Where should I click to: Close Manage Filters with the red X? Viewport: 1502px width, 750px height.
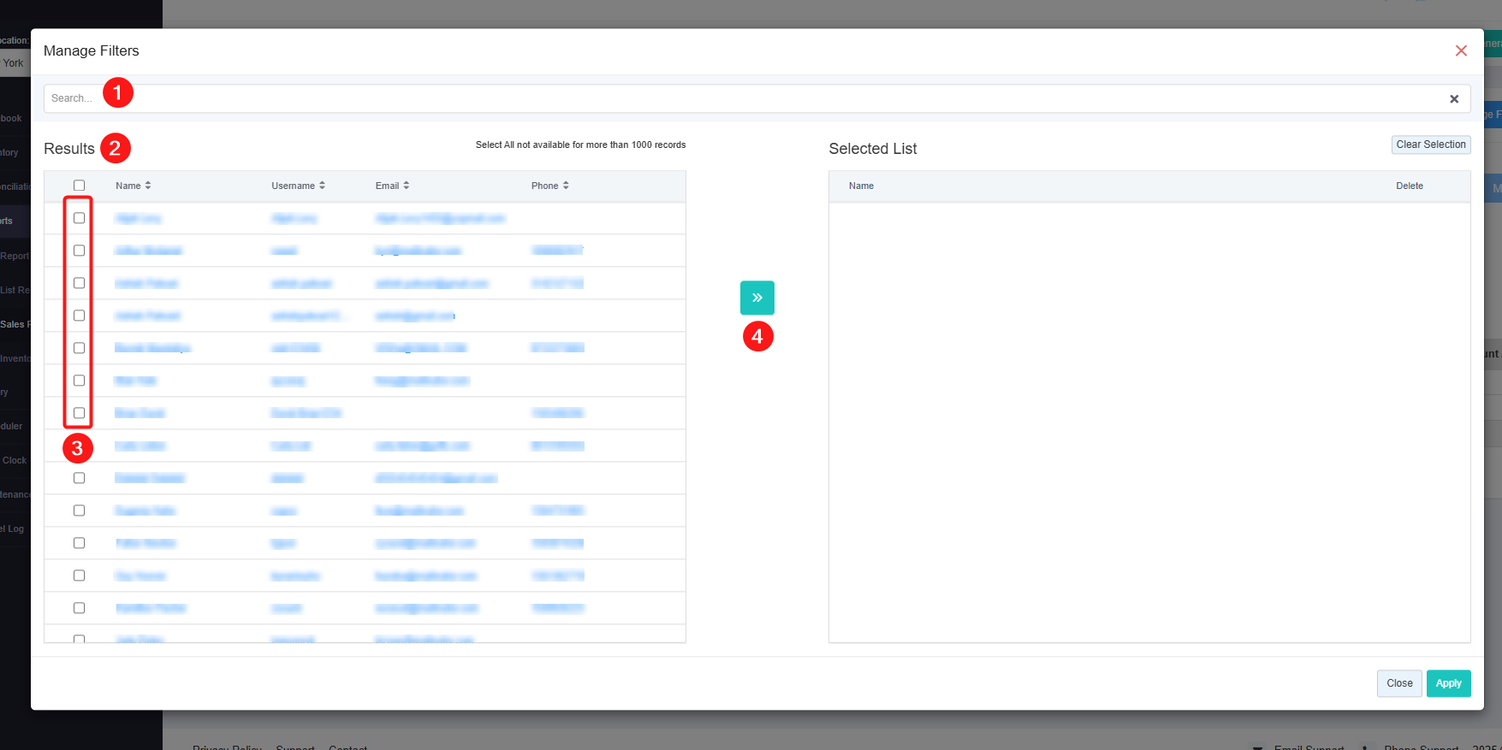1461,50
